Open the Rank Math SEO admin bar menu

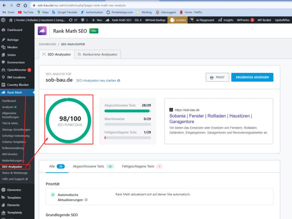[119, 20]
